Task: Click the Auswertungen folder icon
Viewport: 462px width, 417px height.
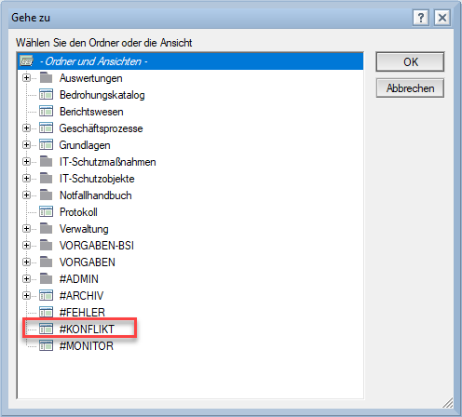Action: pyautogui.click(x=47, y=77)
